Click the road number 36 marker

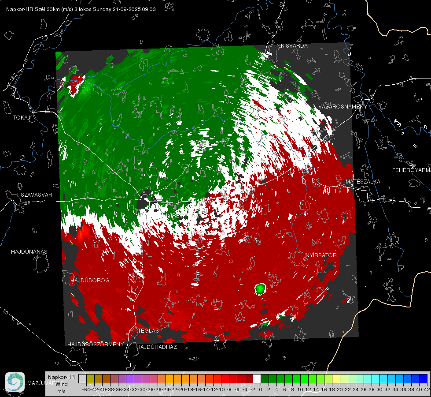(x=27, y=203)
